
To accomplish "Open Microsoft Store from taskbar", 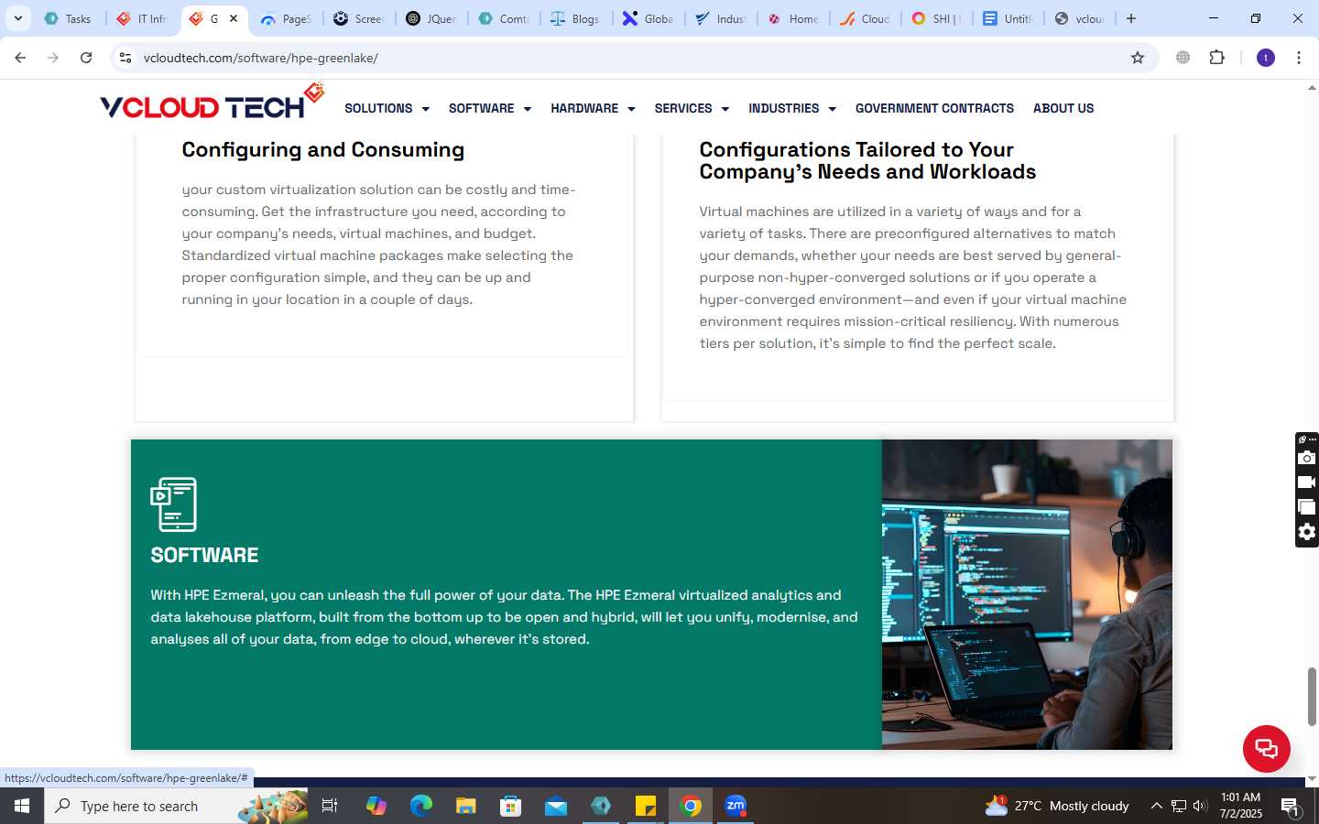I will [x=511, y=806].
